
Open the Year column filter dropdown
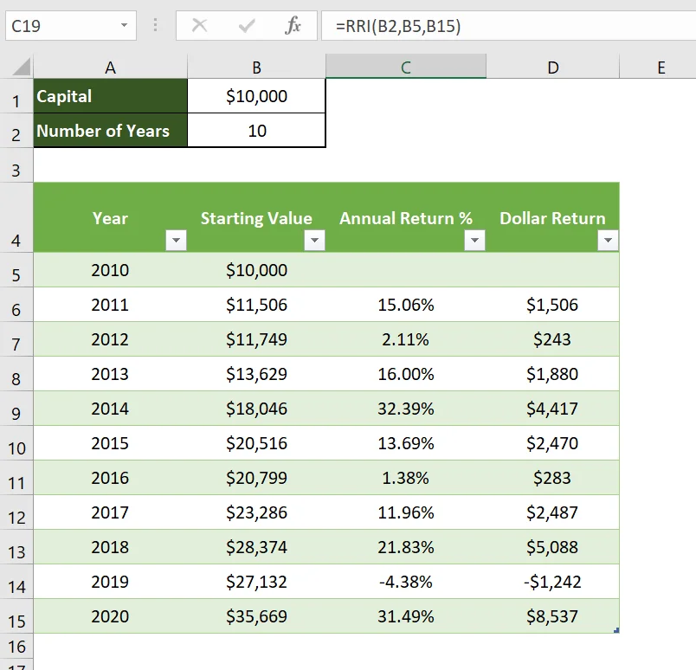176,240
